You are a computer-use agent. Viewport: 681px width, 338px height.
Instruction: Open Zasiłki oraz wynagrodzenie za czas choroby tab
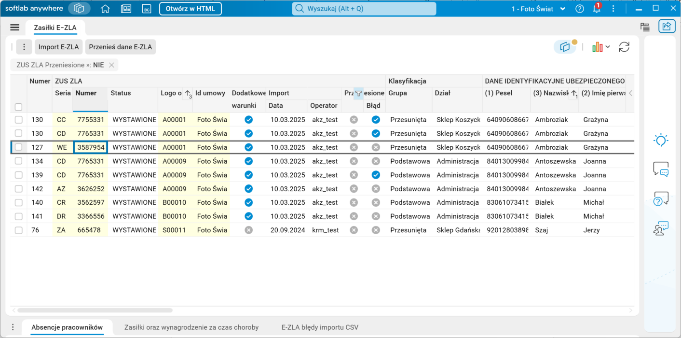click(191, 327)
